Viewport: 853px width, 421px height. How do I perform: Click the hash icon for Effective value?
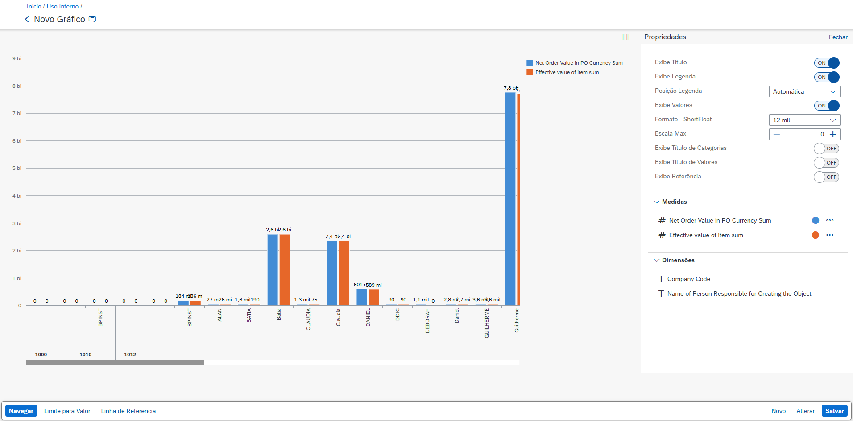click(662, 235)
